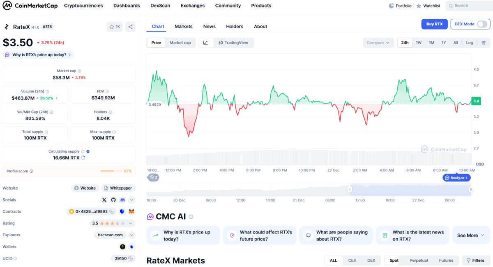Click right handle of chart range slider

point(471,189)
